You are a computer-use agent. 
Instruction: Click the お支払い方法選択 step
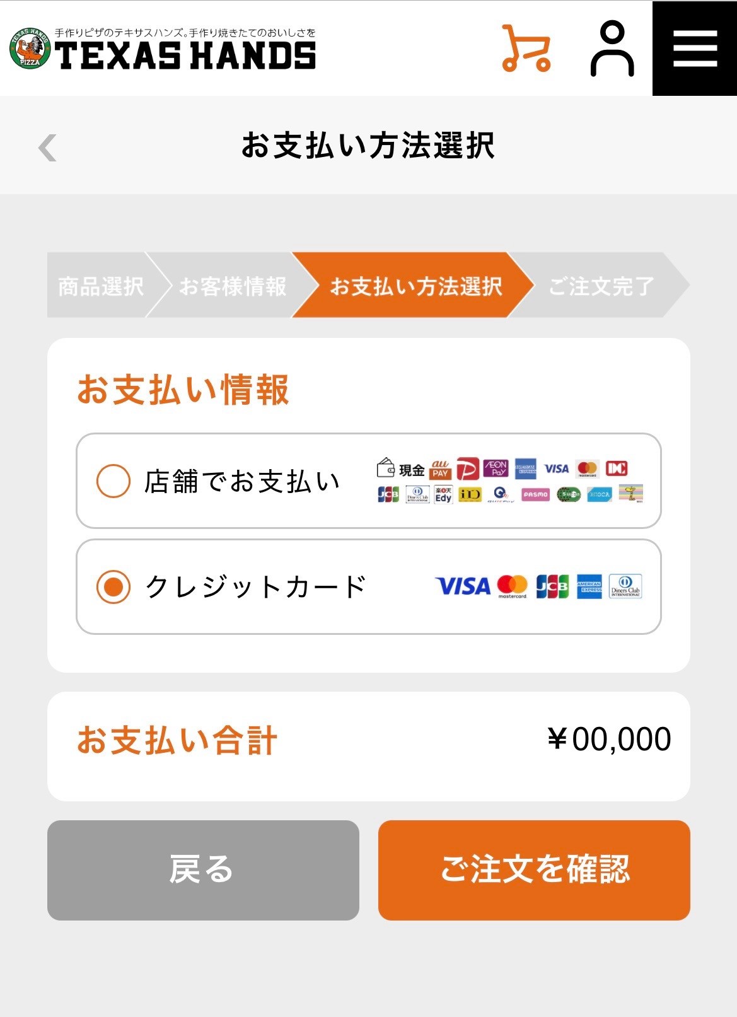[x=416, y=286]
